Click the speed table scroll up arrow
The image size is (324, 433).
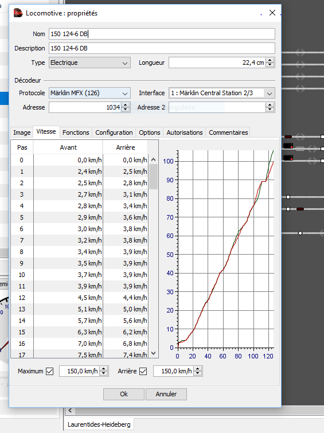click(x=154, y=159)
